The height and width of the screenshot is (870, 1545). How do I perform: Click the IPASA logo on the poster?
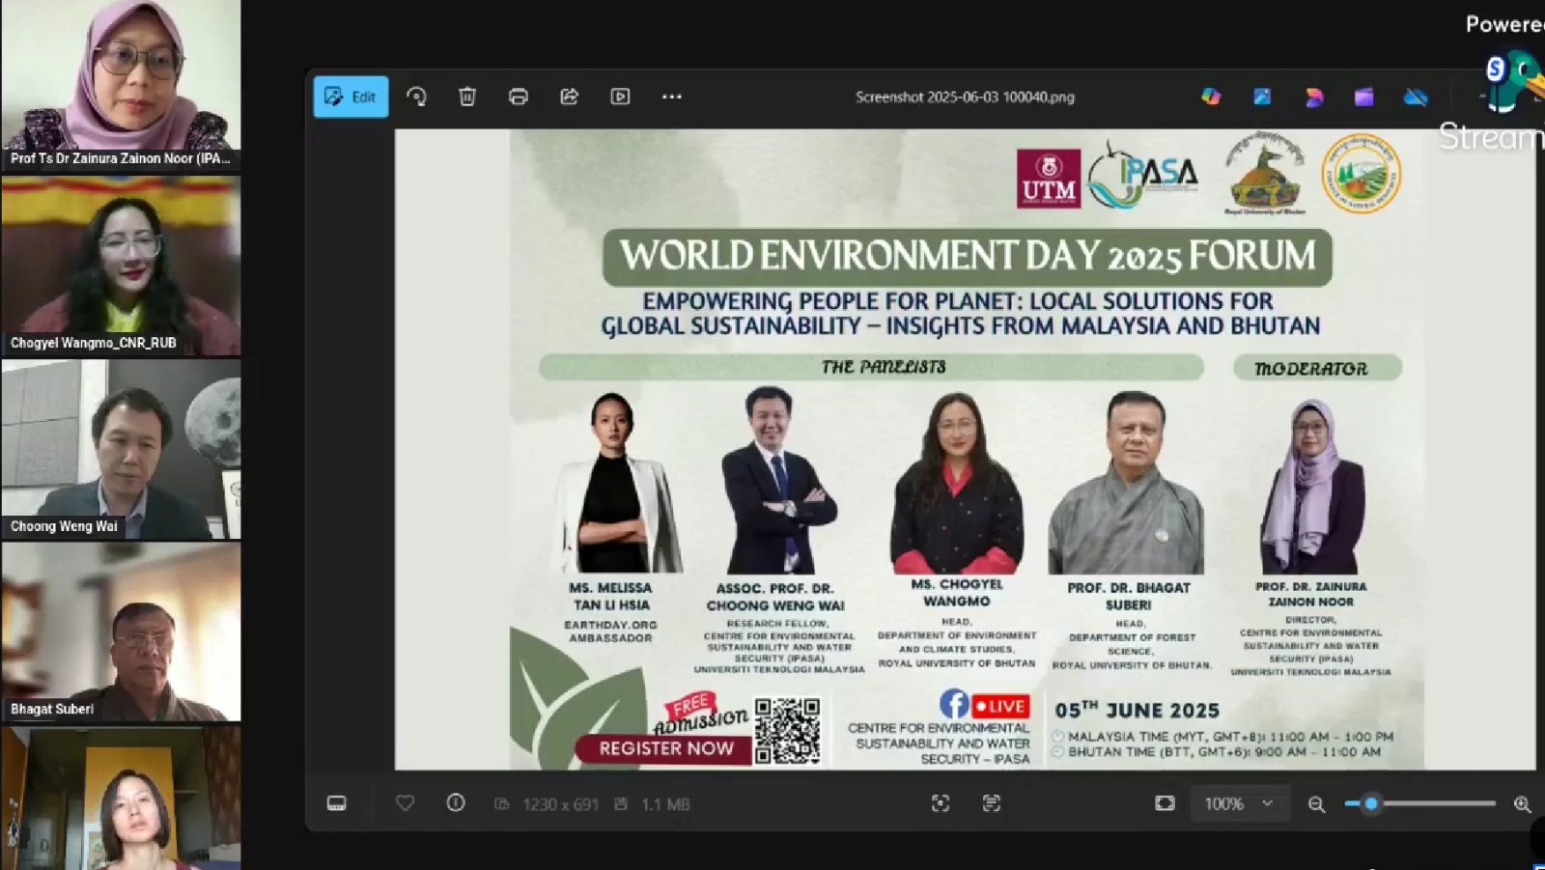click(x=1144, y=176)
